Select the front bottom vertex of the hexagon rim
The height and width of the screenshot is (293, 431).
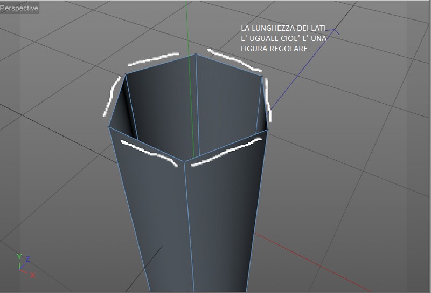[184, 162]
